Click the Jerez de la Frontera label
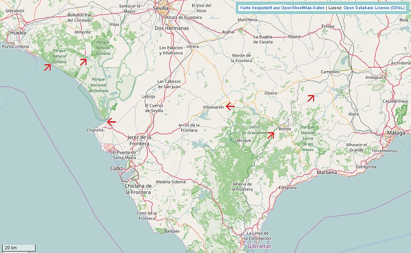 point(139,140)
